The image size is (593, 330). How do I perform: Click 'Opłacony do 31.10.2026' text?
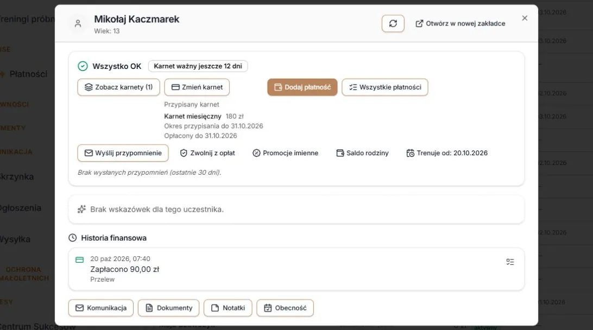tap(200, 136)
